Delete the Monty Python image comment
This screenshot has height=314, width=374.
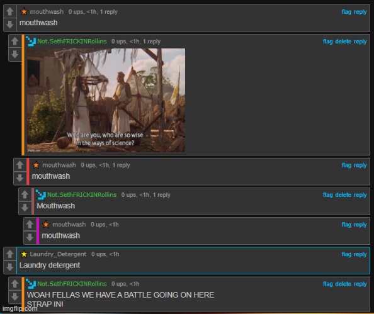click(x=343, y=42)
